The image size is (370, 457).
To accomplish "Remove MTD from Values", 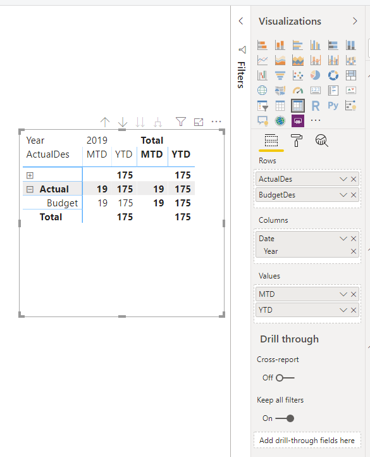I will (x=354, y=294).
